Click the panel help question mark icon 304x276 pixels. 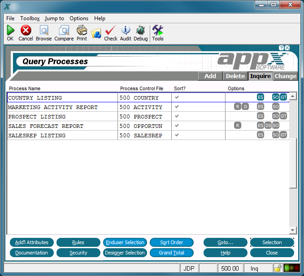point(281,48)
